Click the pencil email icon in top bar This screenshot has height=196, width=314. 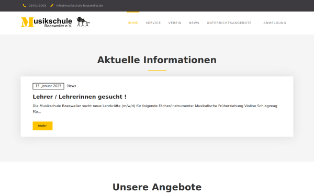[x=52, y=6]
